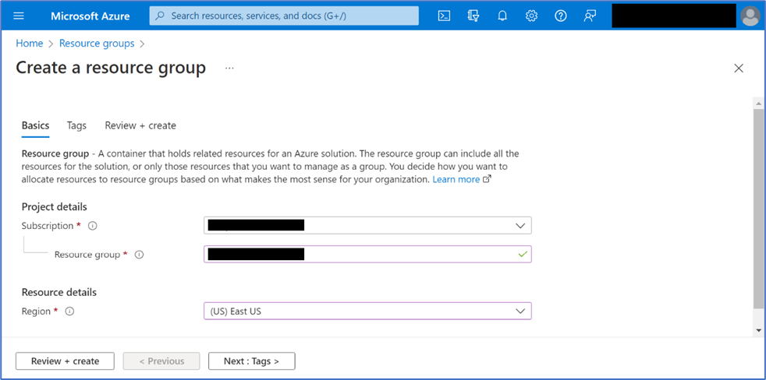Open the feedback icon

590,16
